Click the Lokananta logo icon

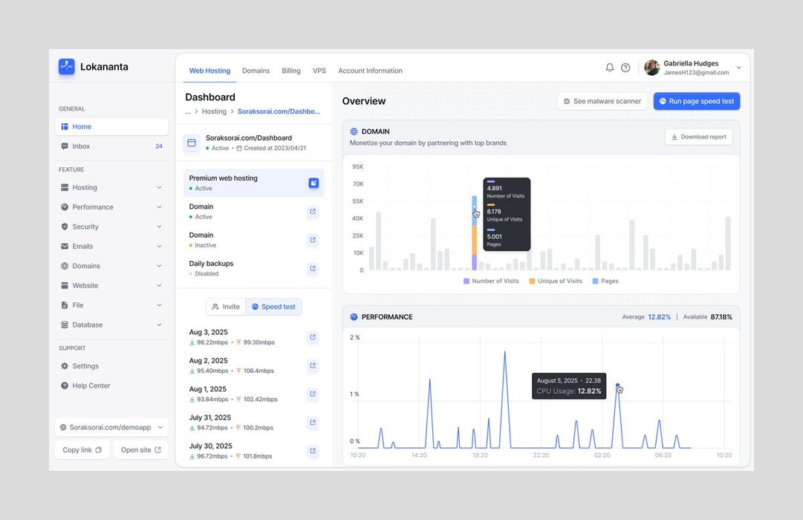tap(67, 67)
